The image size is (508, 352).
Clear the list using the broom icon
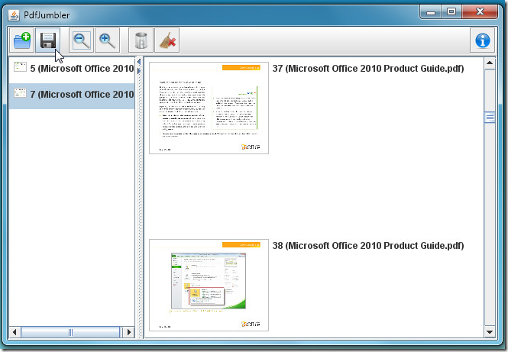167,40
